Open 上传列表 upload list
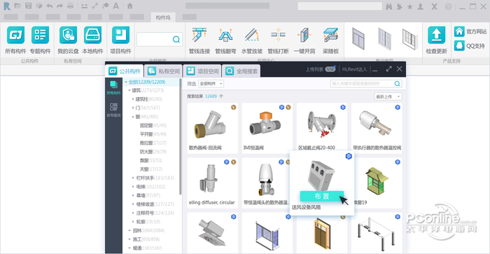This screenshot has height=254, width=490. coord(321,69)
